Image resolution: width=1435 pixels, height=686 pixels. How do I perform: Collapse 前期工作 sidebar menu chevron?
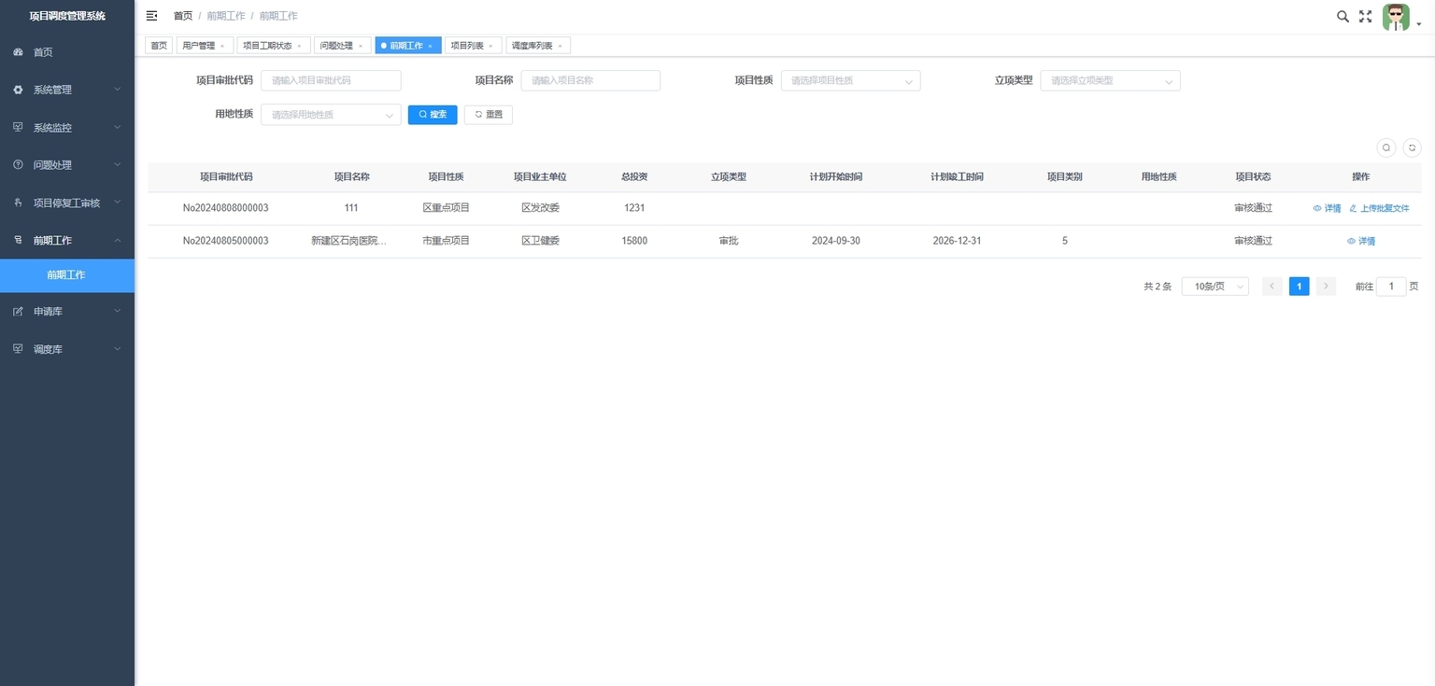click(x=117, y=240)
